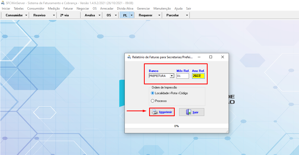Click the printer icon on Imprimir button
This screenshot has height=155, width=299.
pyautogui.click(x=155, y=112)
